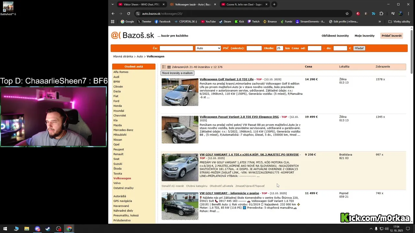Open the Windows Start menu

[5, 229]
